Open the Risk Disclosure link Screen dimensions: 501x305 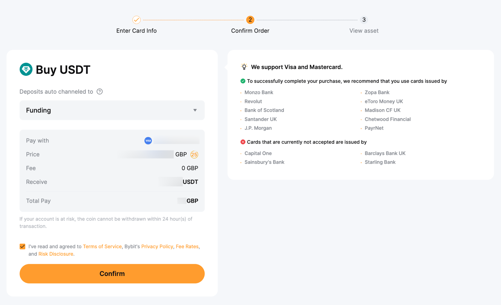[56, 254]
